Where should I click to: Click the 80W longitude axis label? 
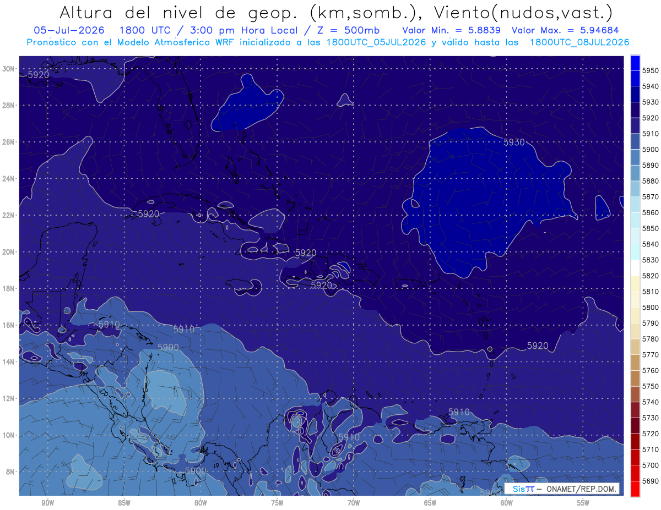pos(201,503)
